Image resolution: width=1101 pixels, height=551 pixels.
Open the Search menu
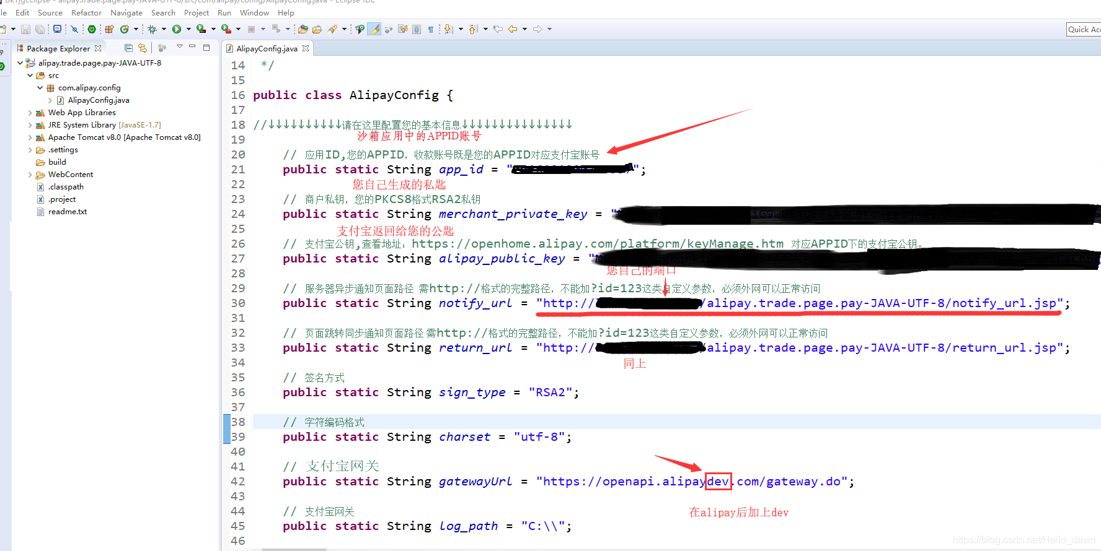pyautogui.click(x=163, y=12)
